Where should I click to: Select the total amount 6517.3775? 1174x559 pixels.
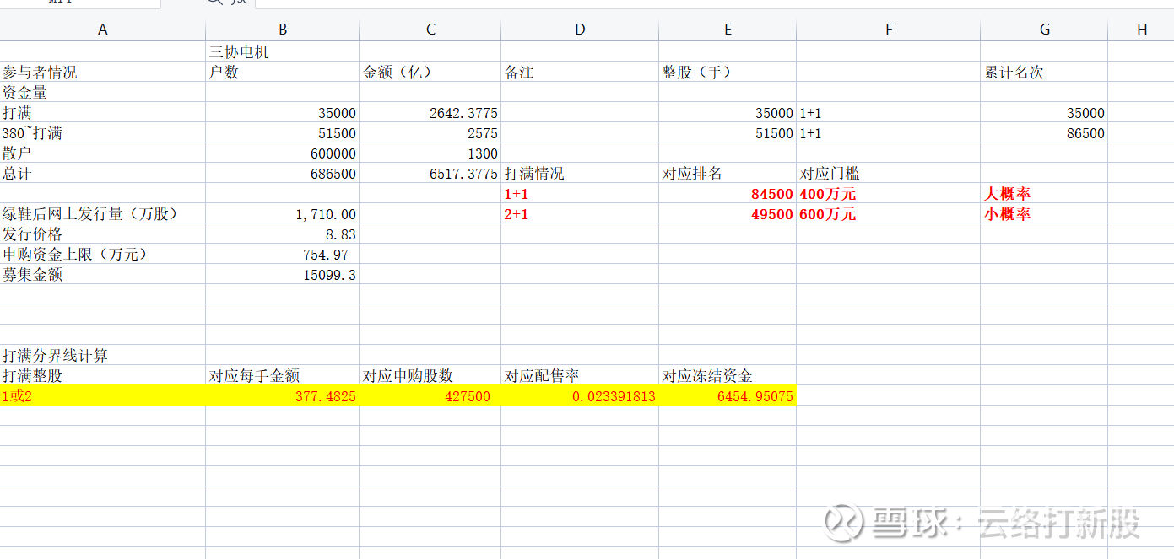click(430, 173)
